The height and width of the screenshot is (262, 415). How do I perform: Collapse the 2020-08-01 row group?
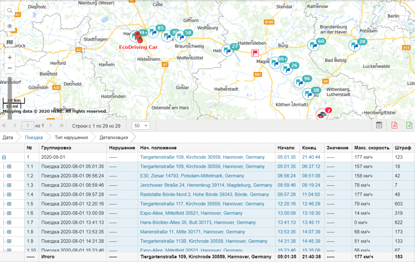coord(4,157)
